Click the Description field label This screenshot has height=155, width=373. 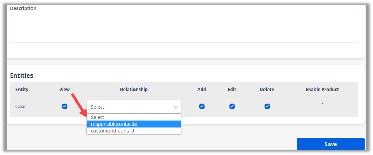point(23,8)
